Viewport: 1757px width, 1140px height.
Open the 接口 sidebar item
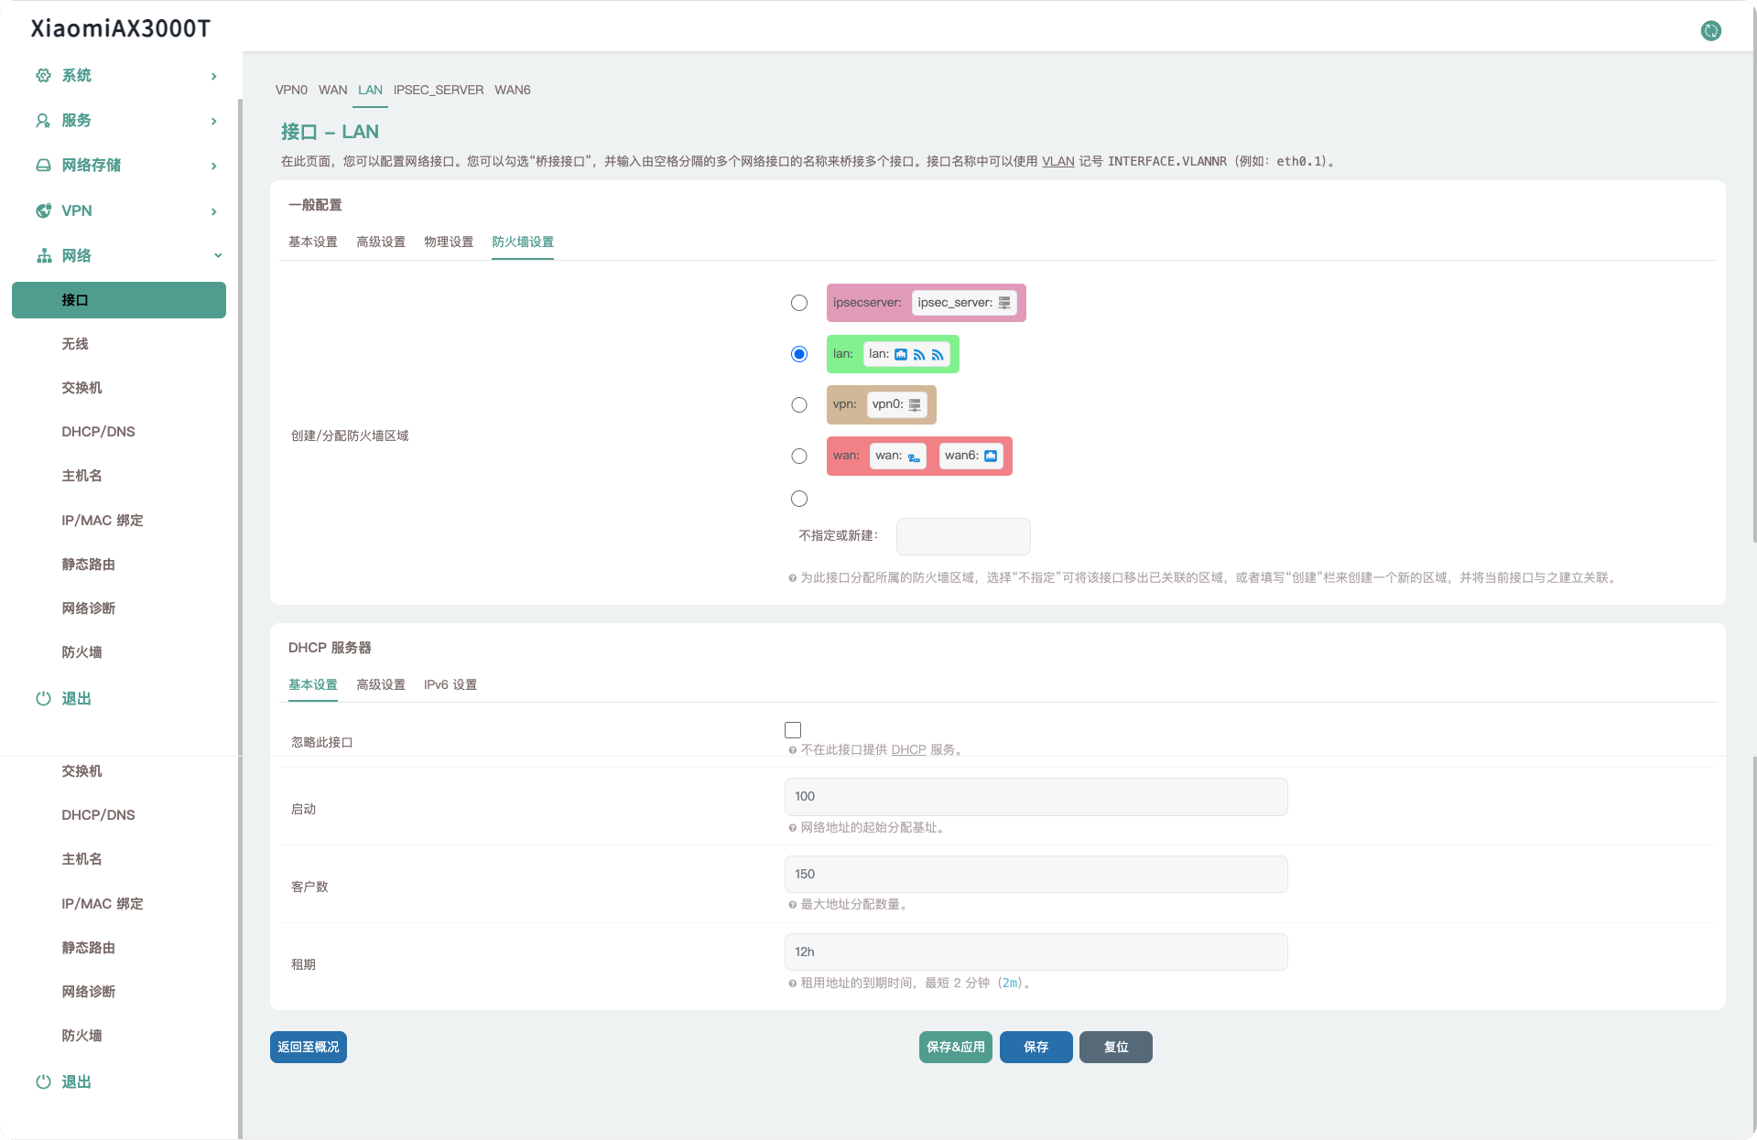pyautogui.click(x=119, y=300)
